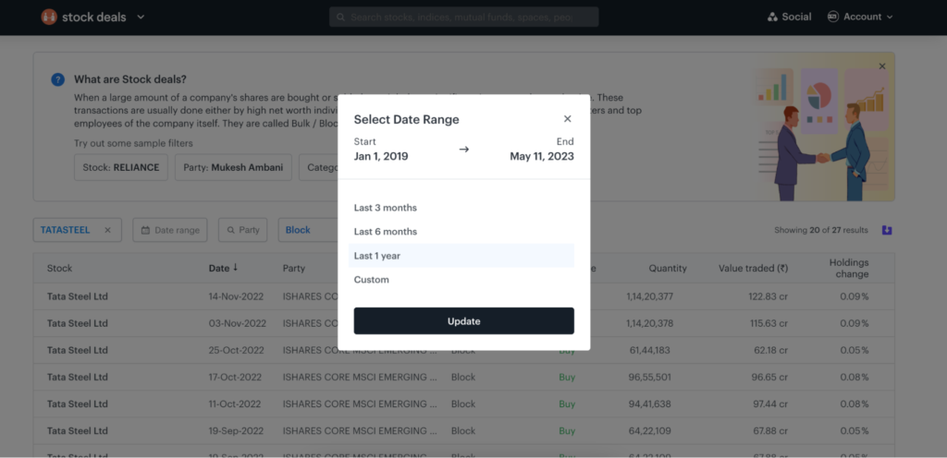Click value traded 97.44 cr
Screen dimensions: 947x458
coord(771,404)
